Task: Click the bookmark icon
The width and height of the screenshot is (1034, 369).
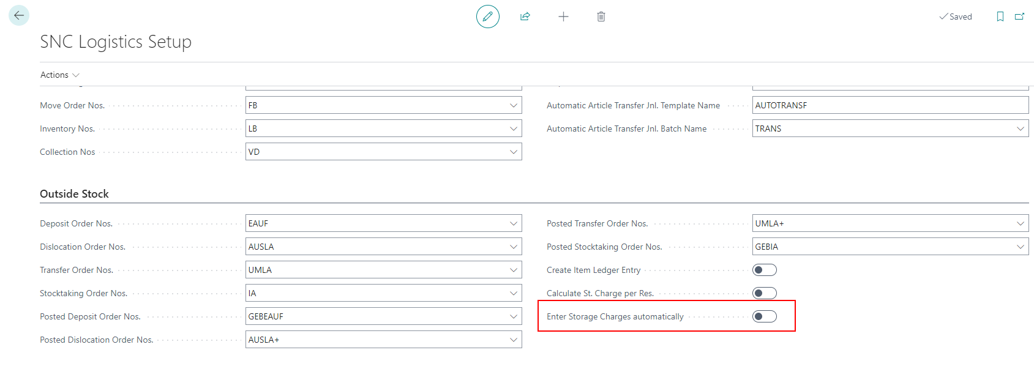Action: [x=1000, y=17]
